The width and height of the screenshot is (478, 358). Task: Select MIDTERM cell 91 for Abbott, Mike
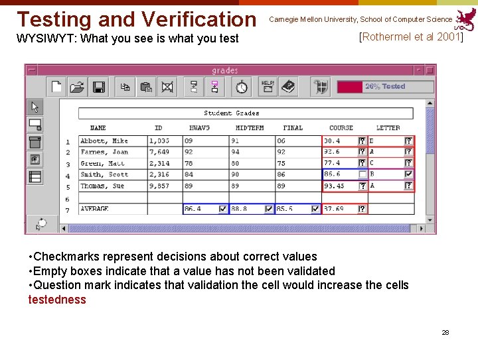pos(252,141)
